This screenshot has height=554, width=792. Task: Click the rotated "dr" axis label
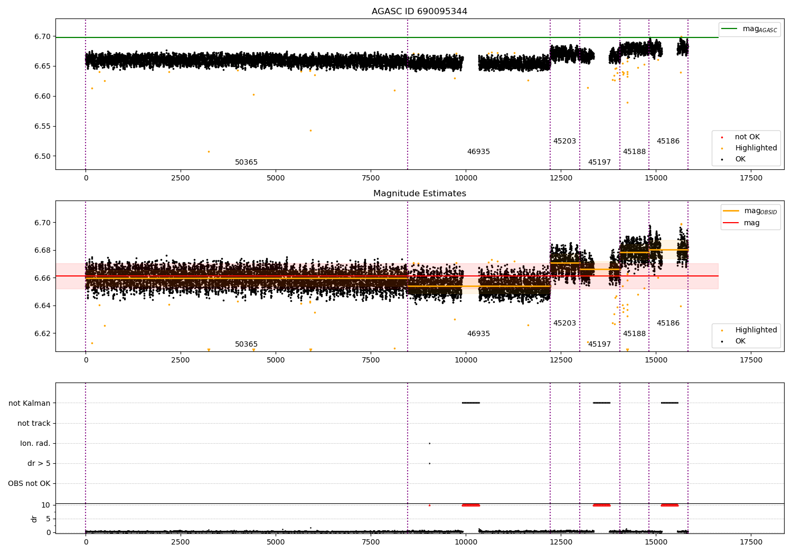(x=34, y=519)
